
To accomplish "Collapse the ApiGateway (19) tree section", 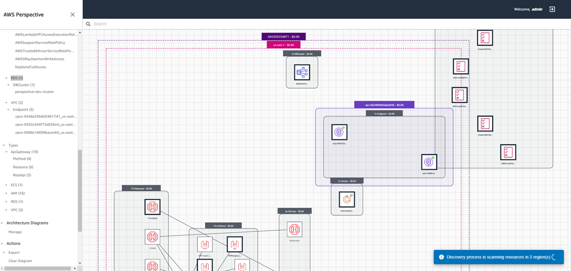I will point(6,152).
